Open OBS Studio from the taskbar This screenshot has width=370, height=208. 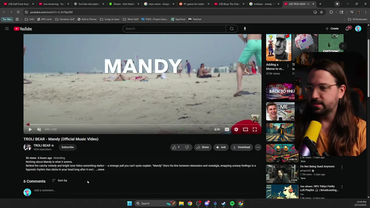click(x=198, y=203)
